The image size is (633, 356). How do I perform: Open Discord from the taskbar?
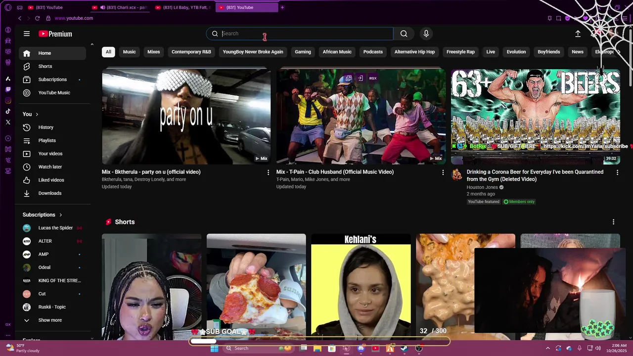361,349
